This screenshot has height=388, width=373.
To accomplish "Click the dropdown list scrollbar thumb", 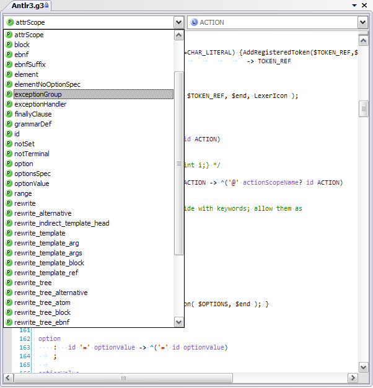I will (x=179, y=163).
